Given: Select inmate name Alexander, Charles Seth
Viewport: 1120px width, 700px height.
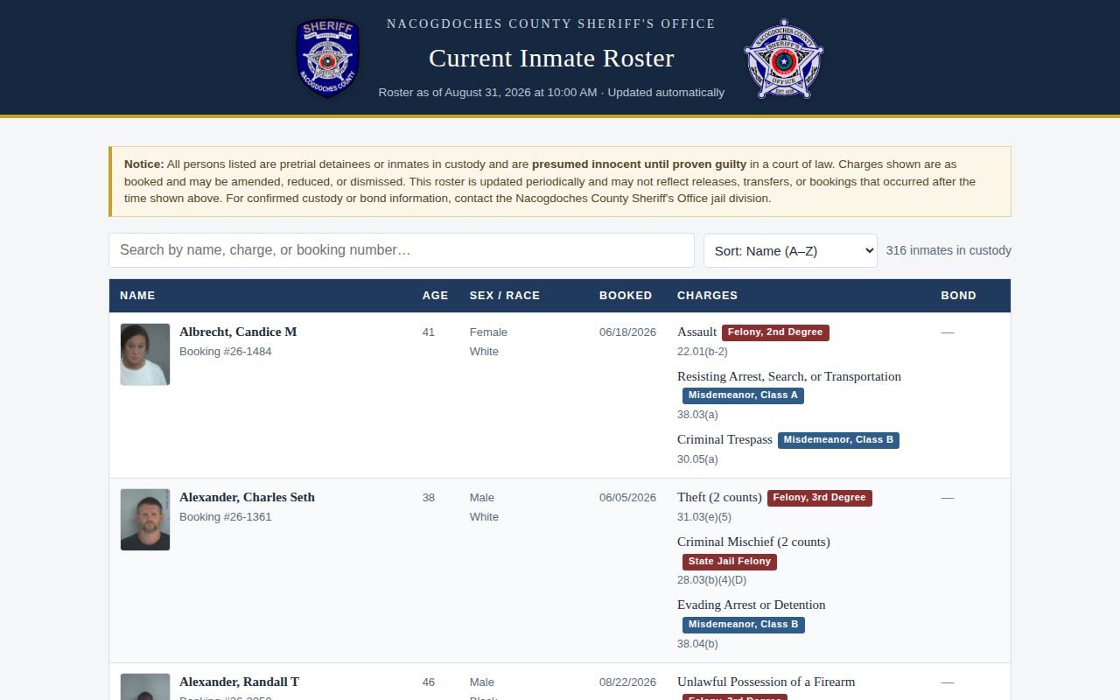Looking at the screenshot, I should tap(247, 497).
